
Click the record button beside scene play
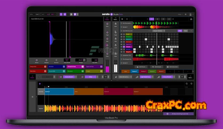point(127,19)
